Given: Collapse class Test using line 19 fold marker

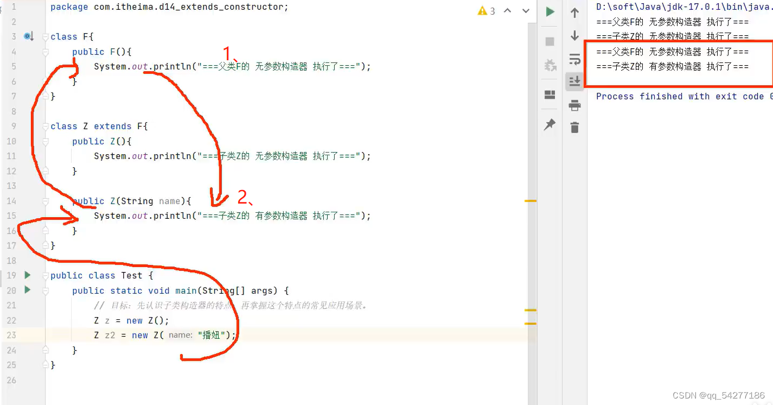Looking at the screenshot, I should tap(46, 276).
